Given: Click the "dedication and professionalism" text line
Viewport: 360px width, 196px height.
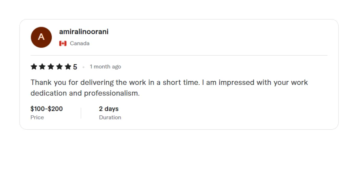Looking at the screenshot, I should coord(85,93).
